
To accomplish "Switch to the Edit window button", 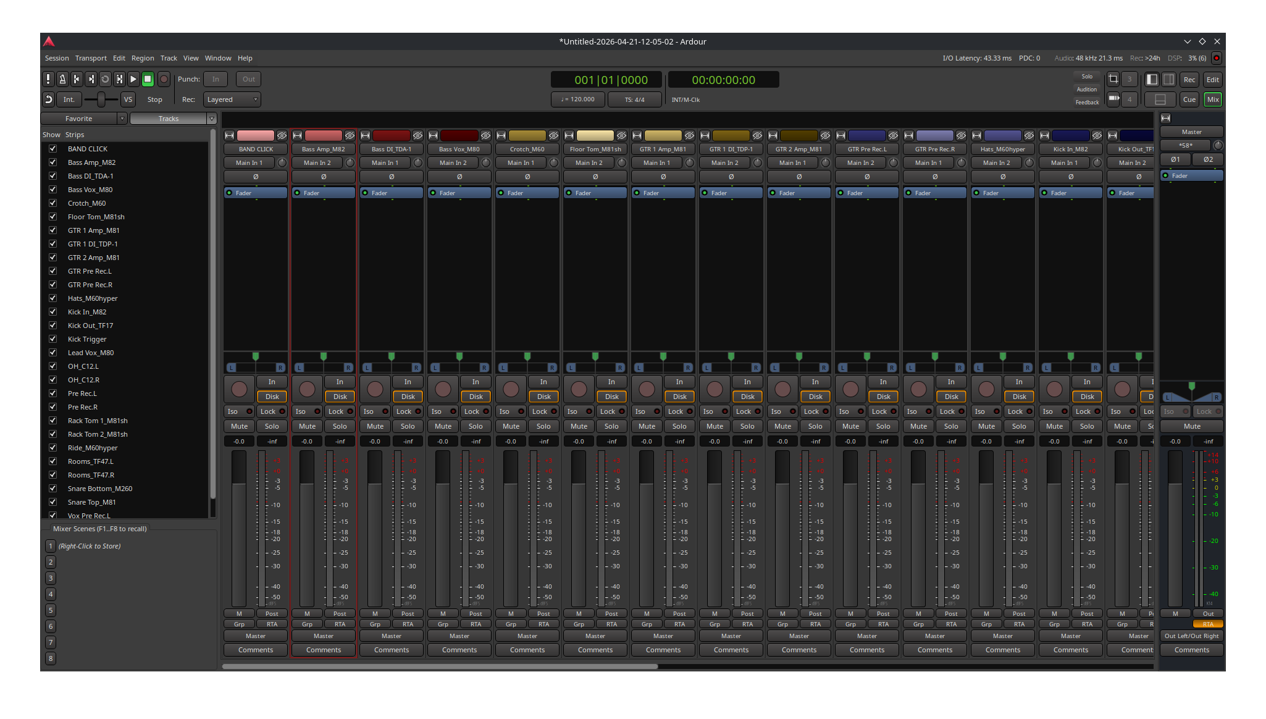I will tap(1213, 79).
